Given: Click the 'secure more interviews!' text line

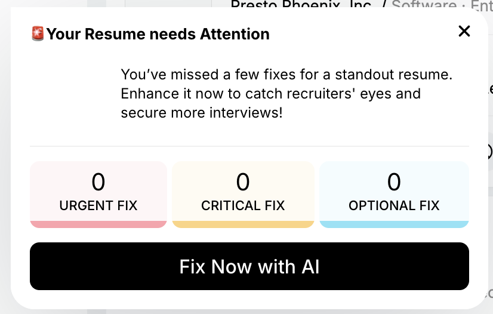Looking at the screenshot, I should pyautogui.click(x=202, y=112).
